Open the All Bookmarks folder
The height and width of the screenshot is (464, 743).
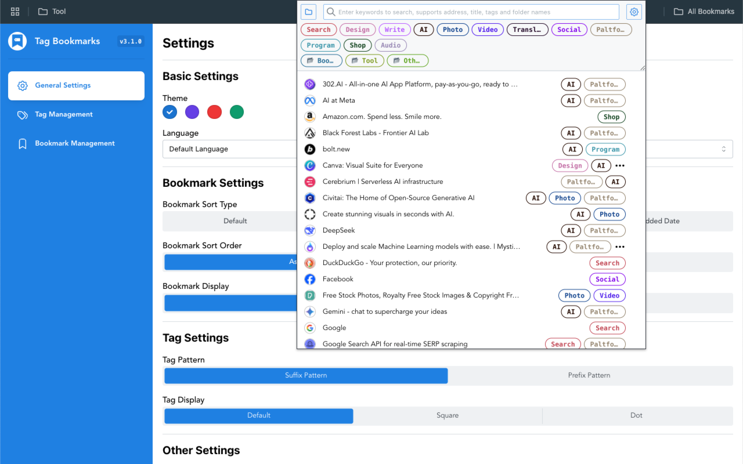704,12
